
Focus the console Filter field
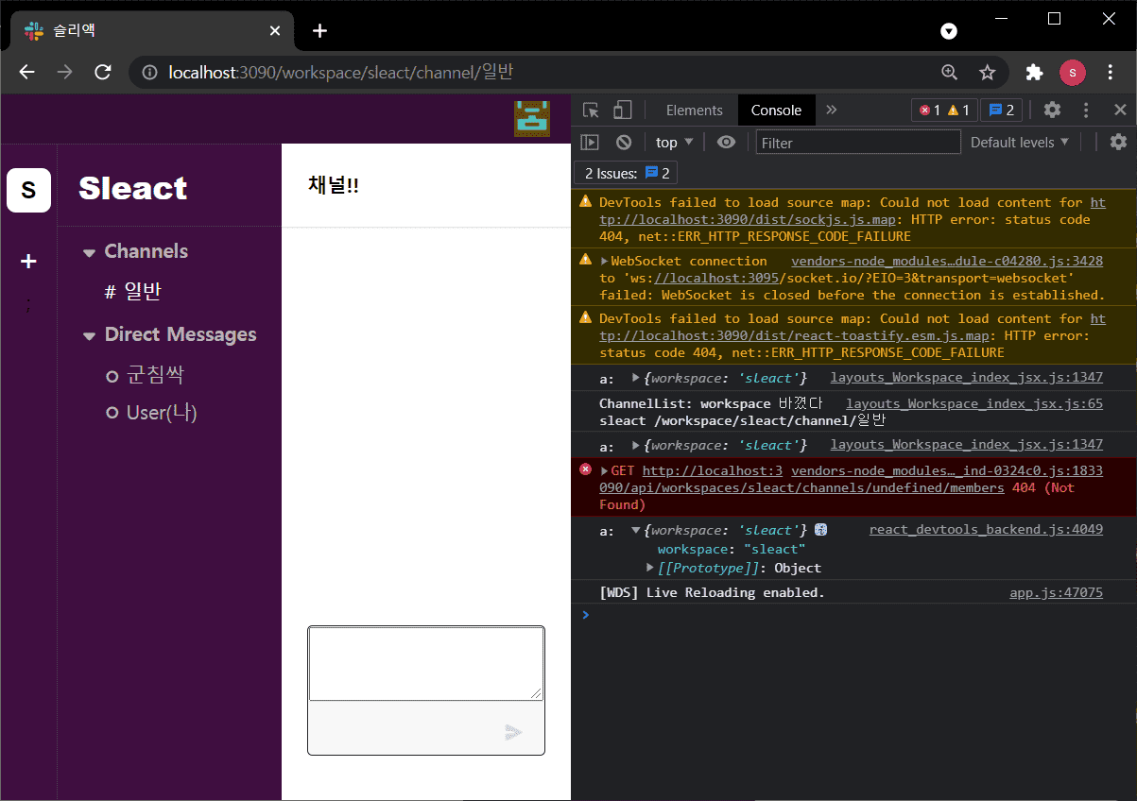tap(858, 143)
